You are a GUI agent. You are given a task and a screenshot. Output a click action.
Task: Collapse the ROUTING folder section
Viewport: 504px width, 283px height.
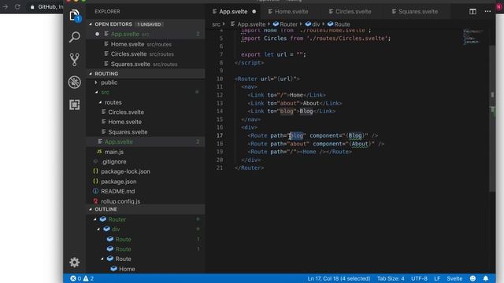pos(91,73)
